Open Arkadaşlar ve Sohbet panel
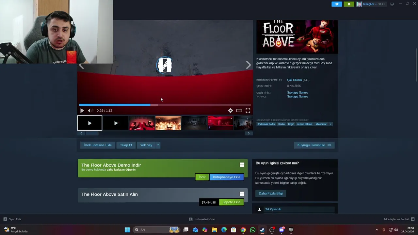Screen dimensions: 418x235 pos(399,219)
